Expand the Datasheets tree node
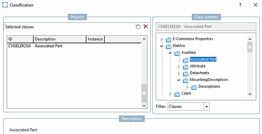 coord(179,74)
